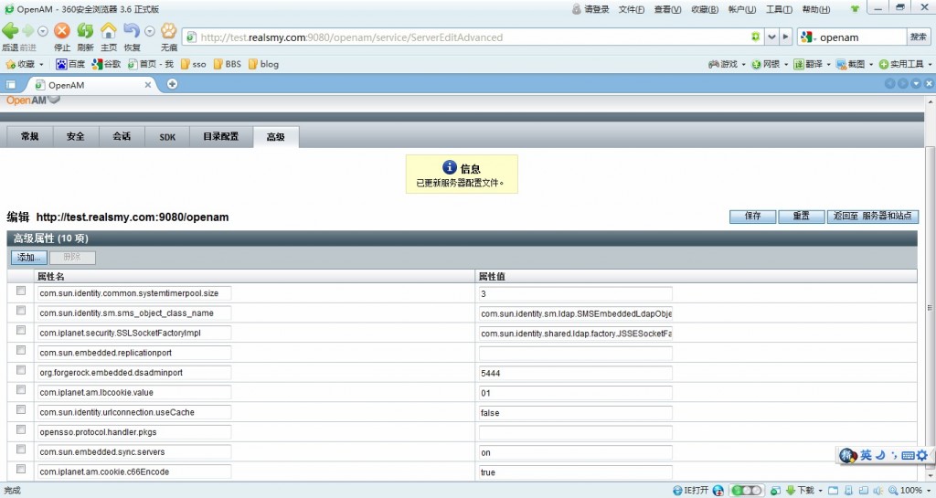This screenshot has height=498, width=936.
Task: Switch to the 安全 tab
Action: 76,136
